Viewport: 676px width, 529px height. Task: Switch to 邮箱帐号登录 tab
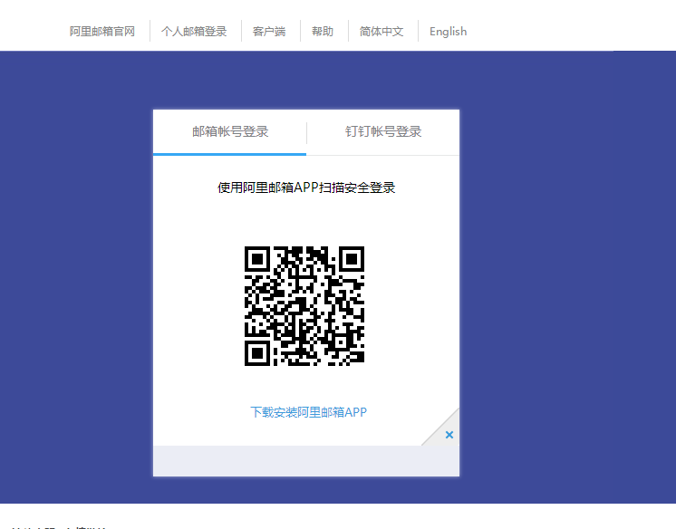pyautogui.click(x=230, y=131)
